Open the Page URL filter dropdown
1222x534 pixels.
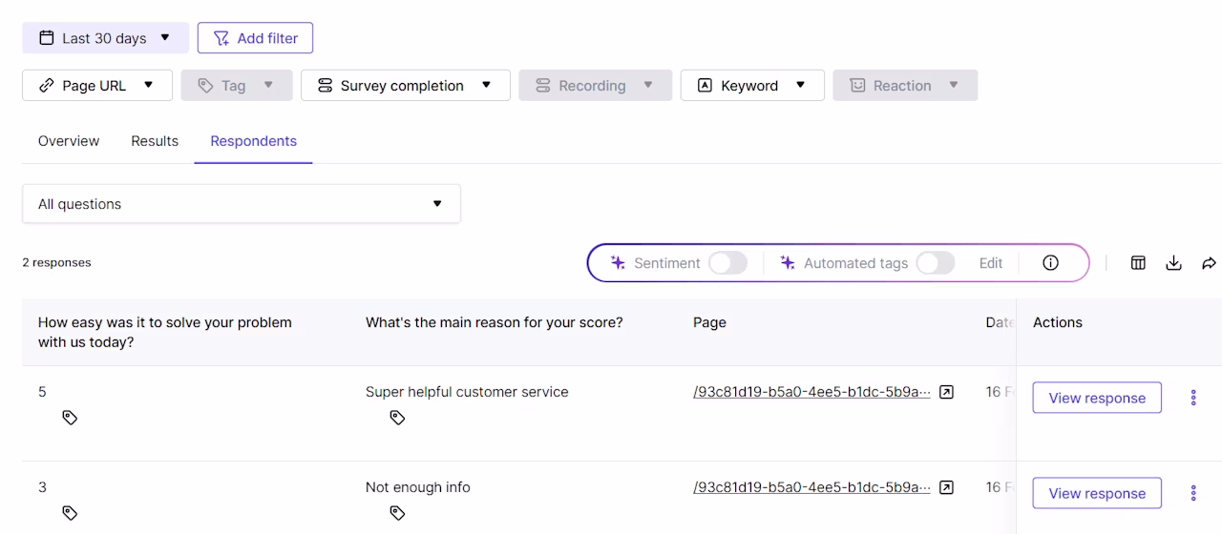tap(97, 85)
